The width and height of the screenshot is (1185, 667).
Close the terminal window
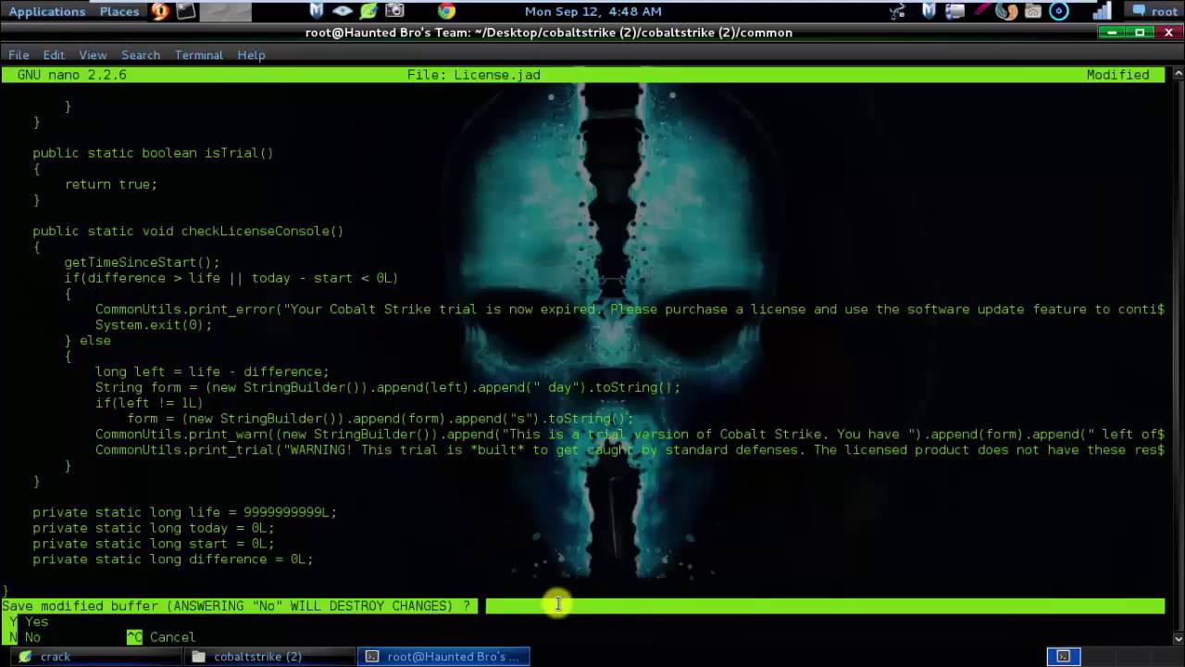pos(1168,32)
